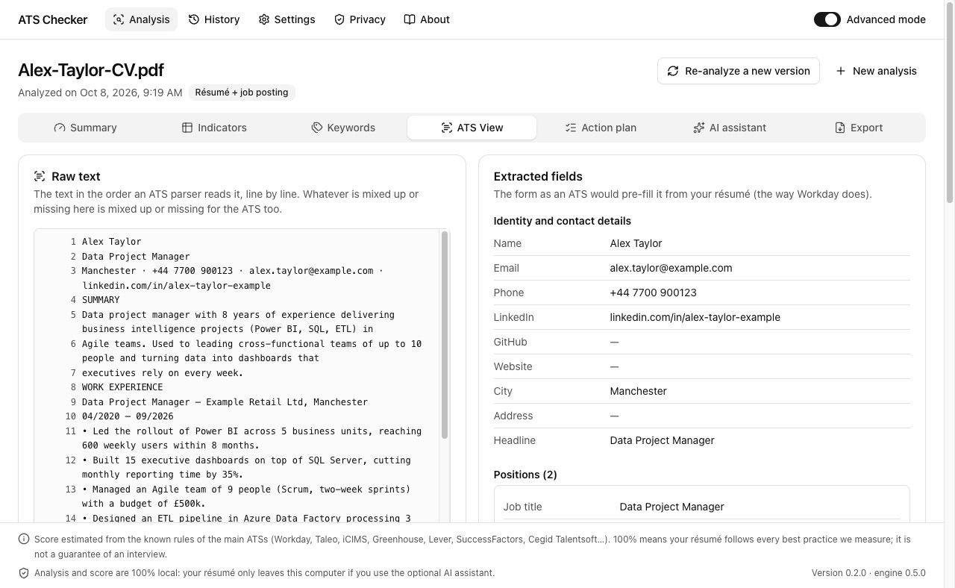Click the sparkle icon on AI assistant tab
The height and width of the screenshot is (588, 955).
tap(699, 128)
